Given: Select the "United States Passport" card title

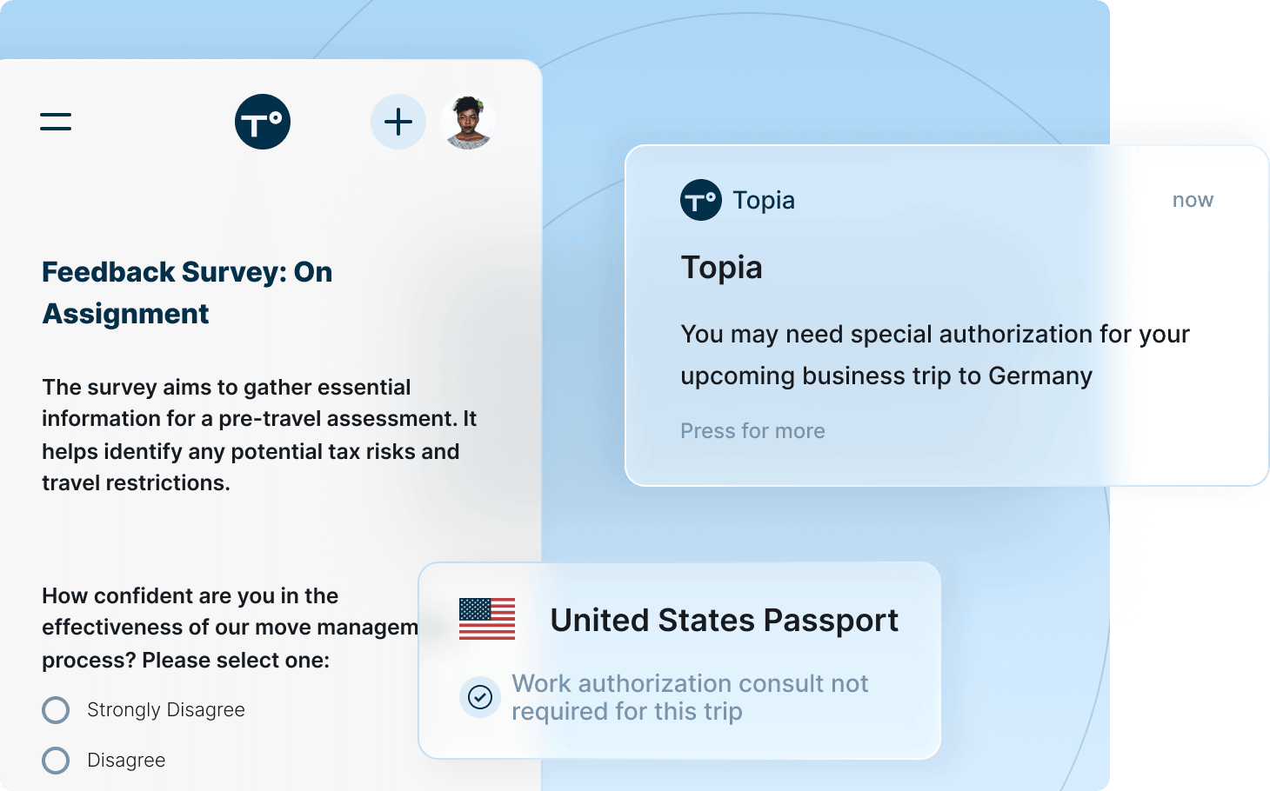Looking at the screenshot, I should (x=725, y=621).
